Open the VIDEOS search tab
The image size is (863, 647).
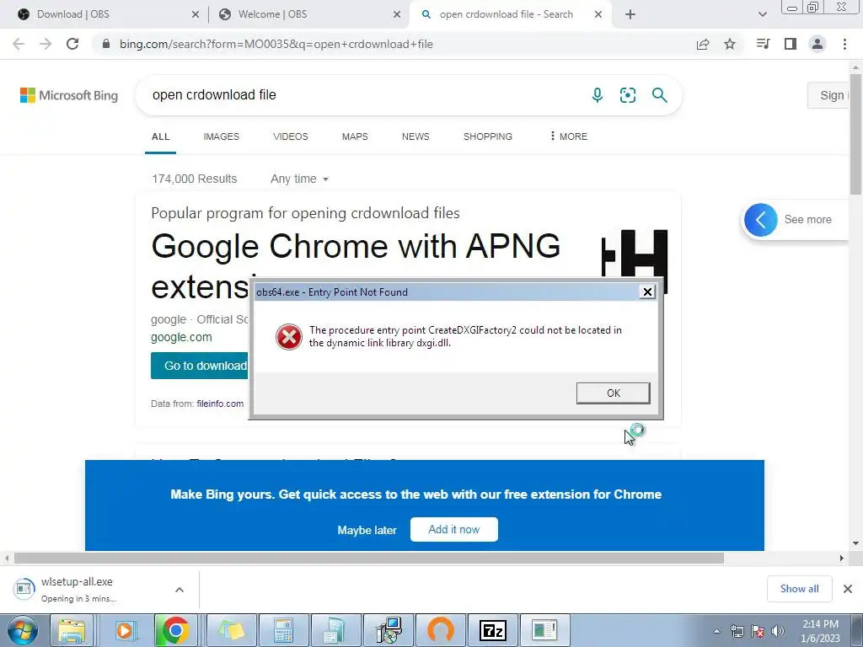point(291,136)
